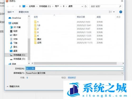Click 本地磁盘 (C:) in the breadcrumb path
The image size is (132, 99).
click(45, 6)
